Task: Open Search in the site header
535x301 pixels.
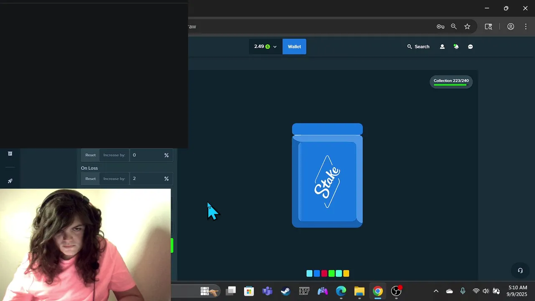Action: 418,47
